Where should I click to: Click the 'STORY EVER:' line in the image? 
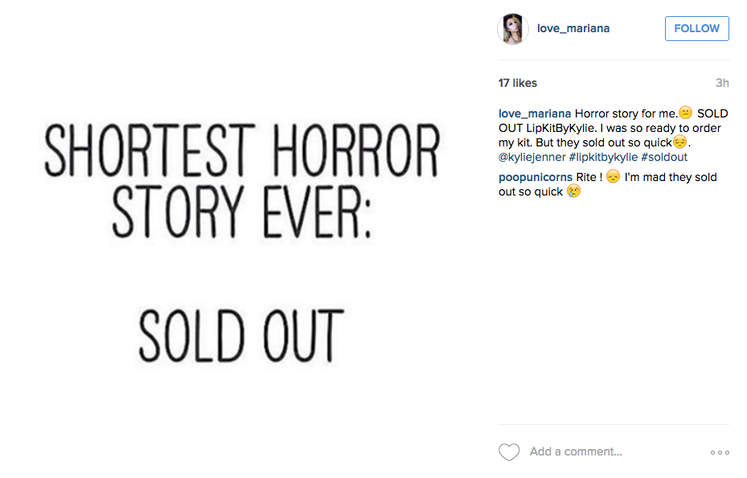click(x=240, y=212)
